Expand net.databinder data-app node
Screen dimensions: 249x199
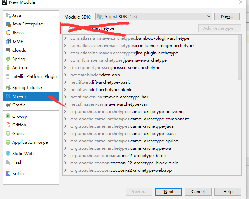[x=65, y=75]
